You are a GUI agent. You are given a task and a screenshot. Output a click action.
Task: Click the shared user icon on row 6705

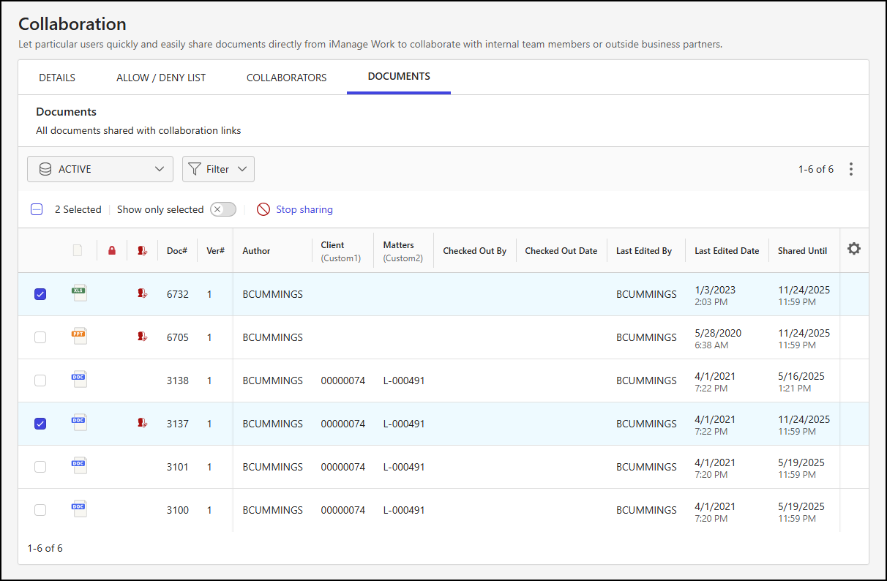pos(143,337)
